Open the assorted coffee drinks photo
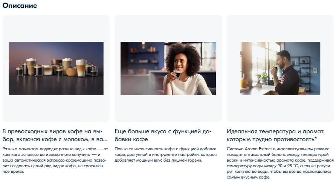Screen dimensions: 336x180 pyautogui.click(x=56, y=69)
